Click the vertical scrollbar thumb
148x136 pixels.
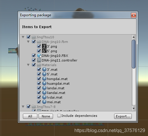click(134, 54)
